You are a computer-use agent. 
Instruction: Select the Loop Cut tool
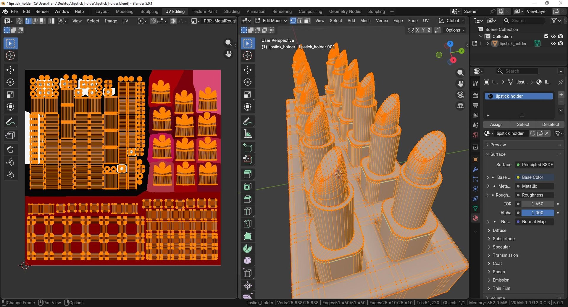(x=248, y=211)
